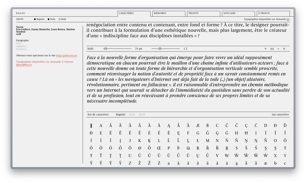Select Alphabet in the sidebar
Screen dimensions: 306x183
tap(21, 46)
